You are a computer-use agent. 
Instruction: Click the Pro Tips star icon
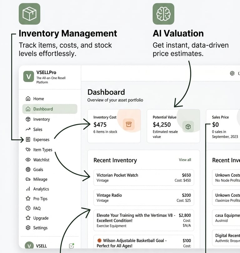(x=28, y=199)
